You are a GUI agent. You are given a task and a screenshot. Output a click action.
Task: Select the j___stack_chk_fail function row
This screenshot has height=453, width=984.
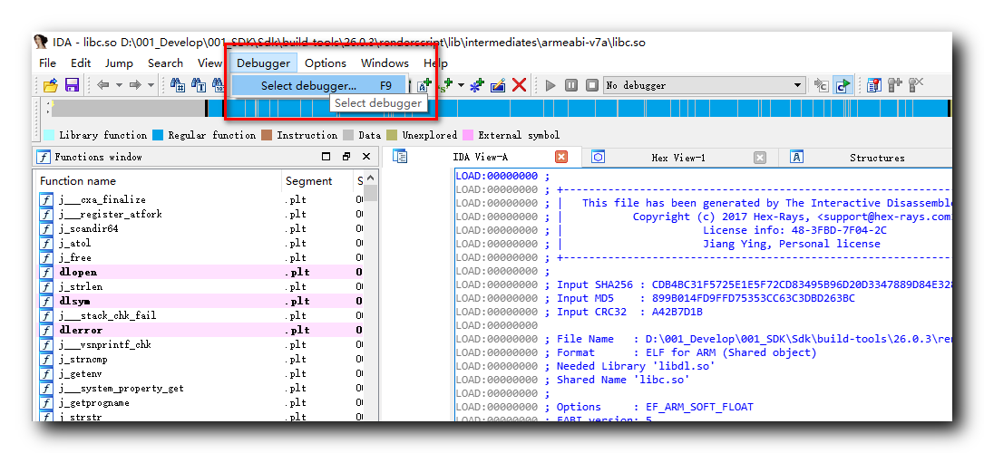coord(200,315)
